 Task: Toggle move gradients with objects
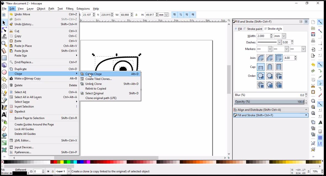187,15
